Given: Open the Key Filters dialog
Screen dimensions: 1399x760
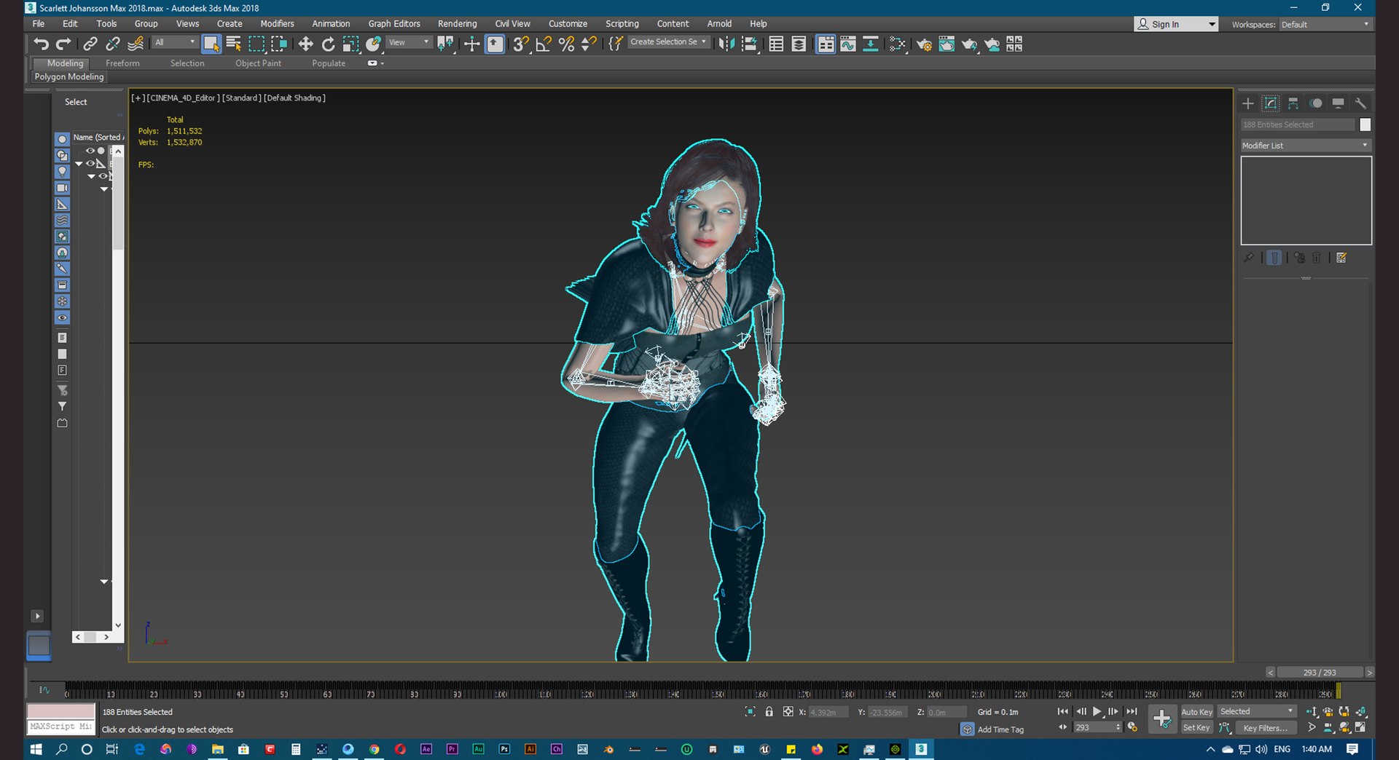Looking at the screenshot, I should coord(1266,727).
